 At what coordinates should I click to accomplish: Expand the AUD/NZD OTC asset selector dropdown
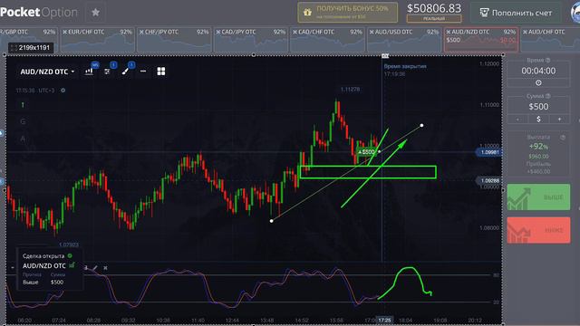[47, 72]
